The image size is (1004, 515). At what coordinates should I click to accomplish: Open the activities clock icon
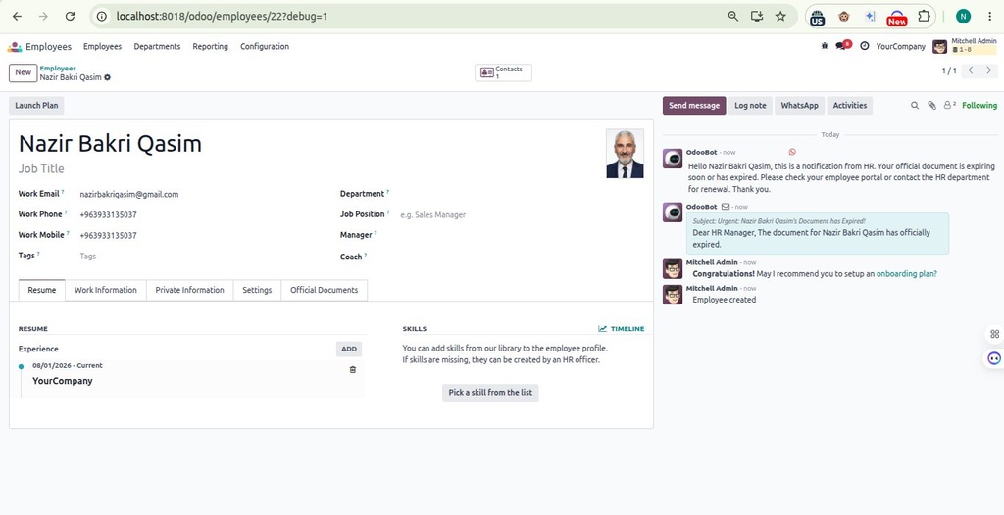point(865,46)
